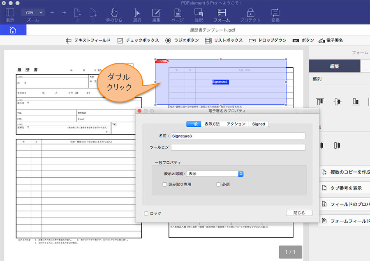Toggle the ロック checkbox
The width and height of the screenshot is (370, 261).
point(146,213)
